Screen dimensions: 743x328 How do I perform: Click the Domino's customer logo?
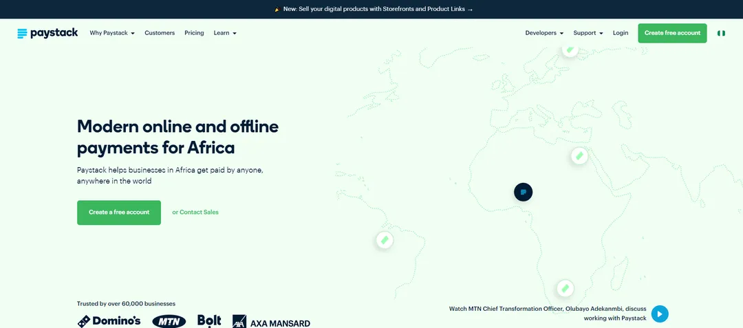109,321
